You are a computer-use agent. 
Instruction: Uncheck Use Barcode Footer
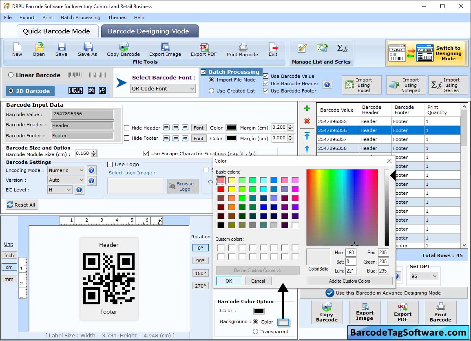point(265,91)
